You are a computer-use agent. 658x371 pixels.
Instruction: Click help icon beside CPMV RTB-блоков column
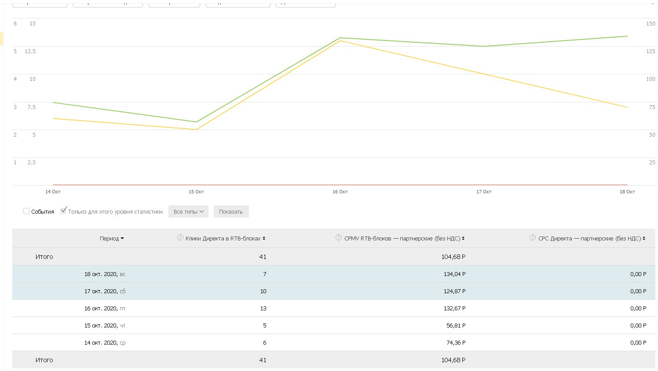click(x=338, y=238)
